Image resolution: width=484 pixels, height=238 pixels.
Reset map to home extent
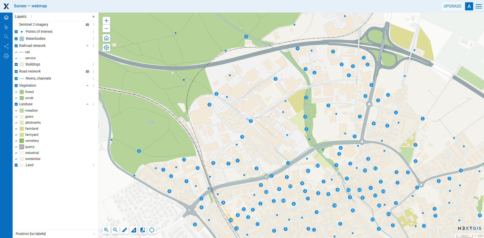point(106,38)
